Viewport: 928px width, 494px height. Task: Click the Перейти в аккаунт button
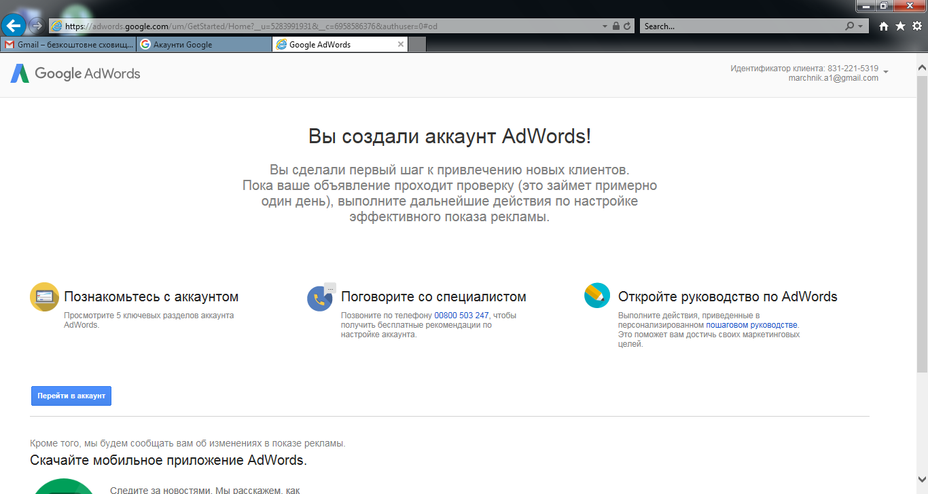pyautogui.click(x=71, y=396)
